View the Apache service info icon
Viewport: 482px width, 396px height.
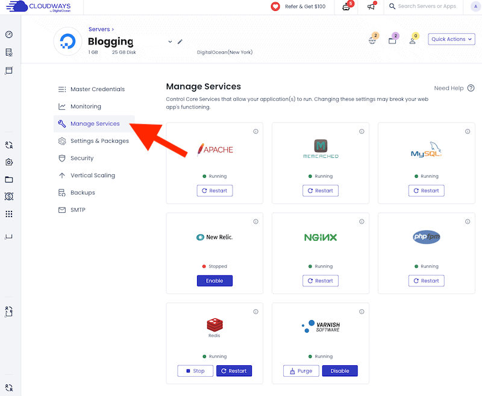tap(255, 131)
